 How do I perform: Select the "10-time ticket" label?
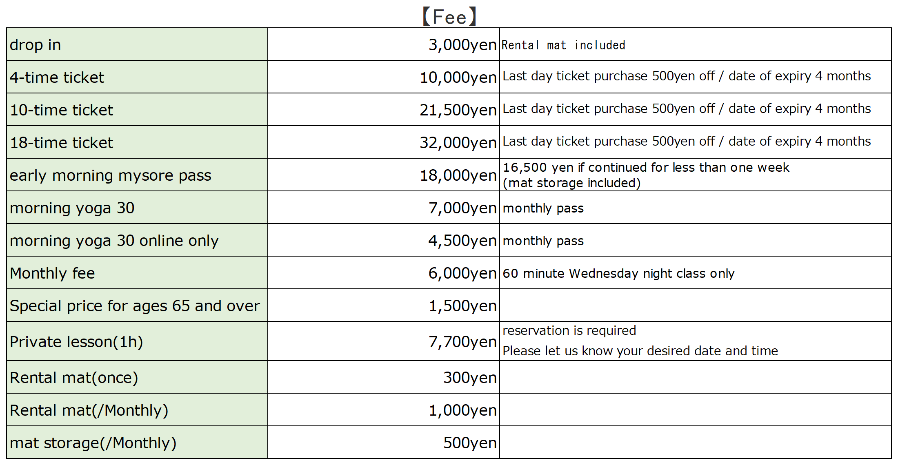coord(62,110)
